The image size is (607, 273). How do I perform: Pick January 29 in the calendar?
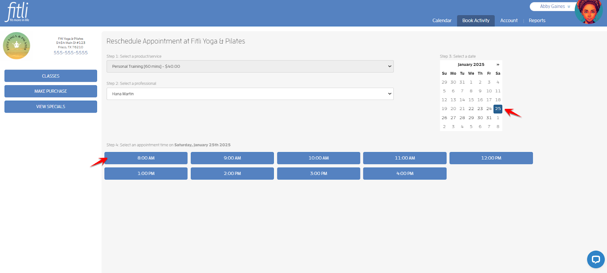click(x=471, y=118)
